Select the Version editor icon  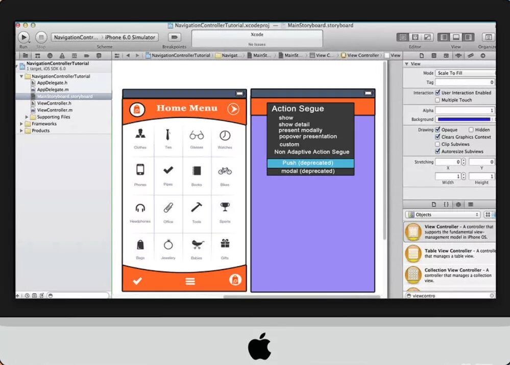427,37
